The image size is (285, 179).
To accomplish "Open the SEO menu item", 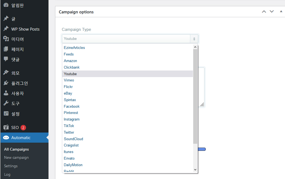I will coord(24,128).
